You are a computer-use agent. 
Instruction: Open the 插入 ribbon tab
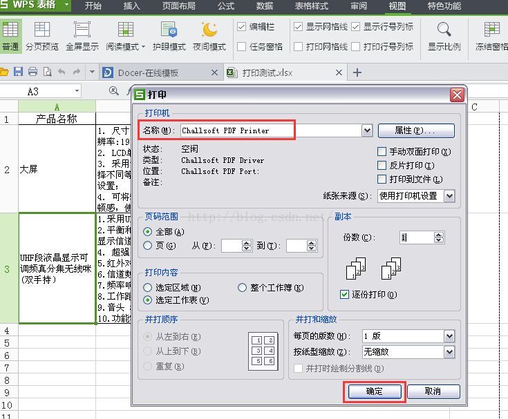[x=131, y=6]
